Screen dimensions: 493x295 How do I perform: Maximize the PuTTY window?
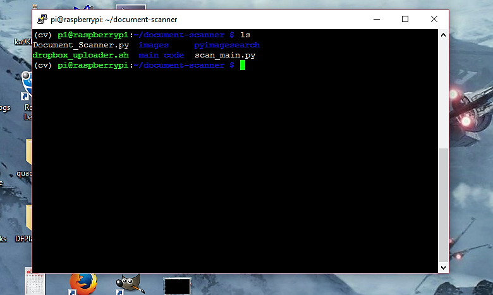click(405, 19)
